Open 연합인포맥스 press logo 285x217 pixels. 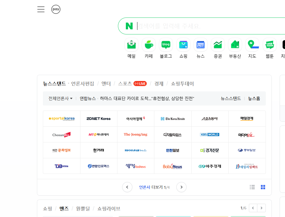(99, 166)
